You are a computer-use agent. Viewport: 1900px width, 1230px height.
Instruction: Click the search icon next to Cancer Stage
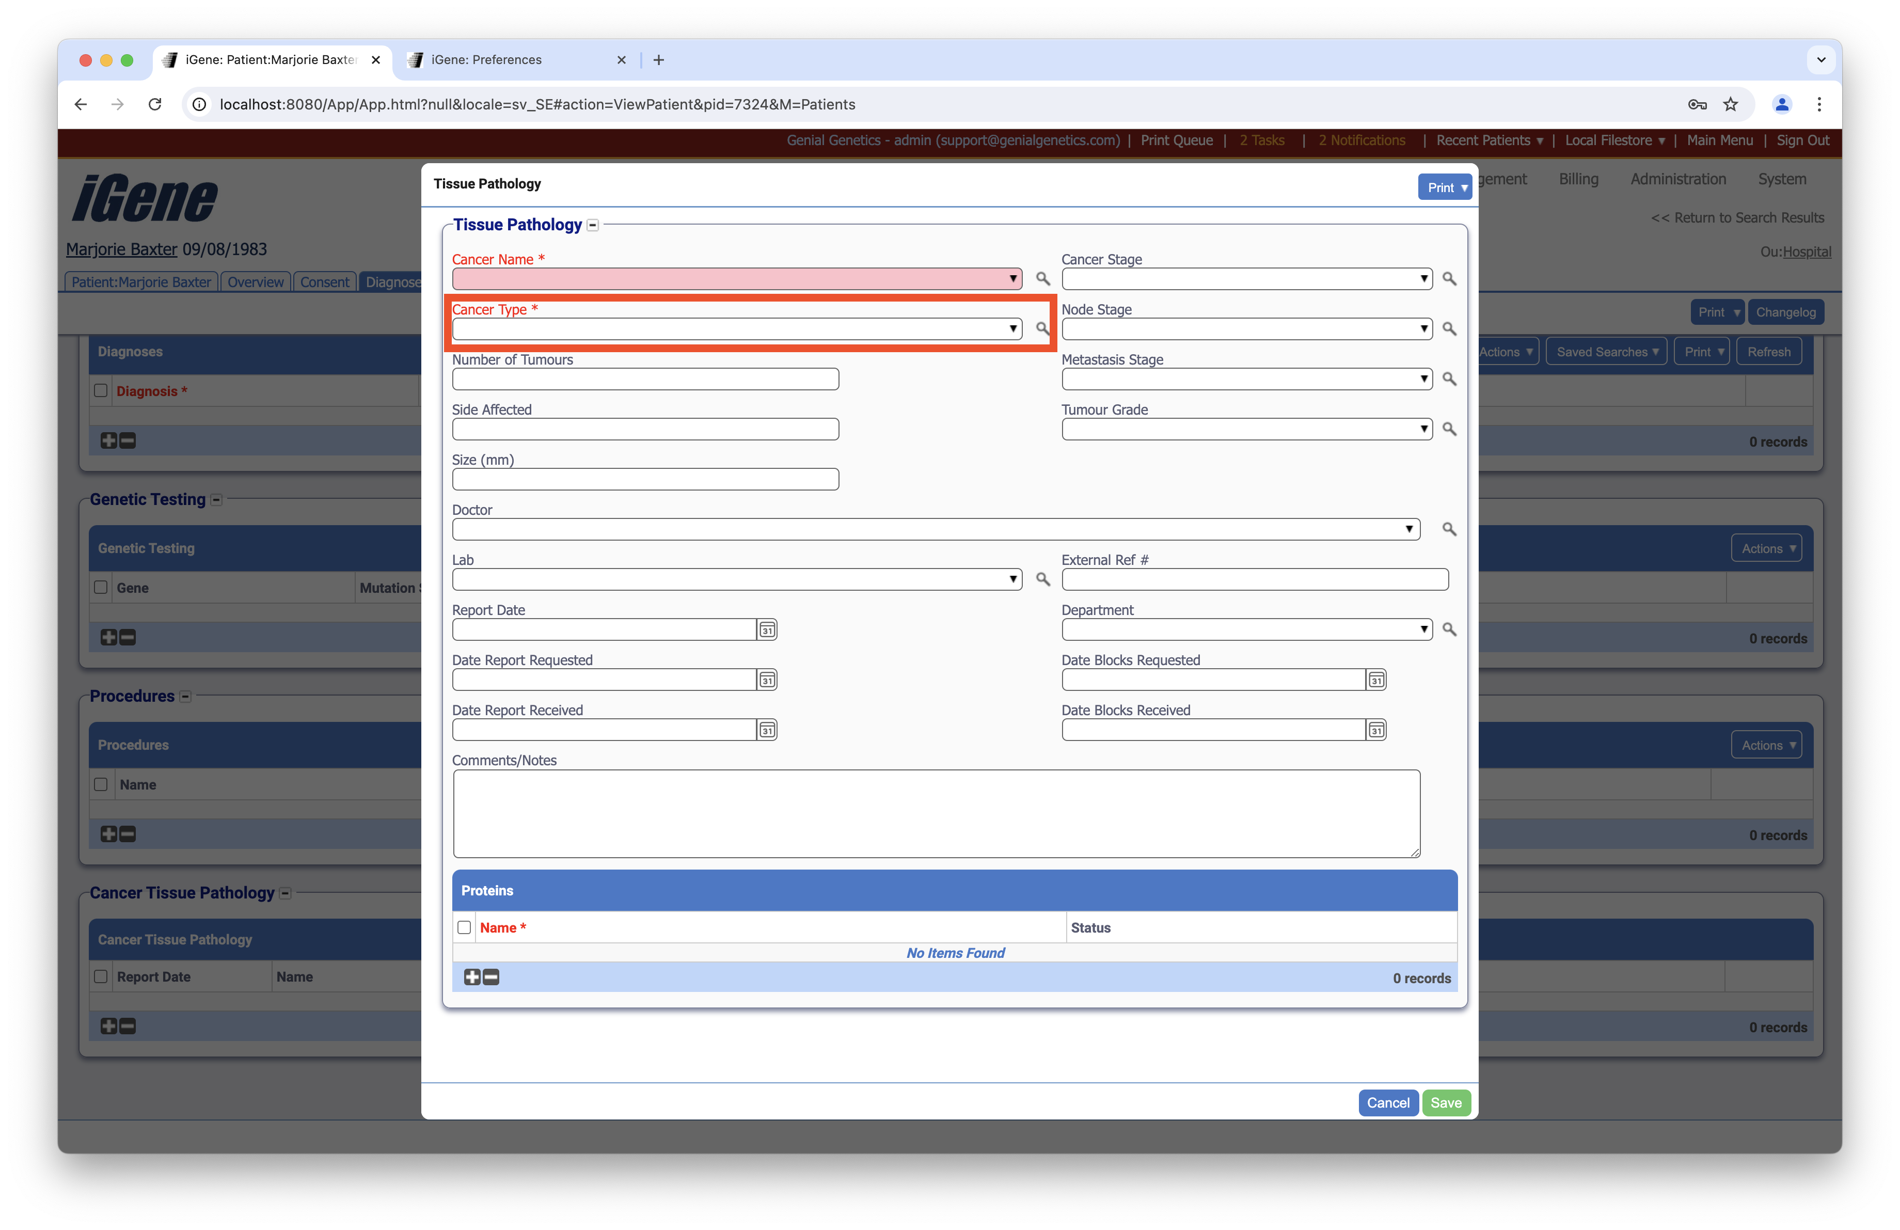[1449, 278]
